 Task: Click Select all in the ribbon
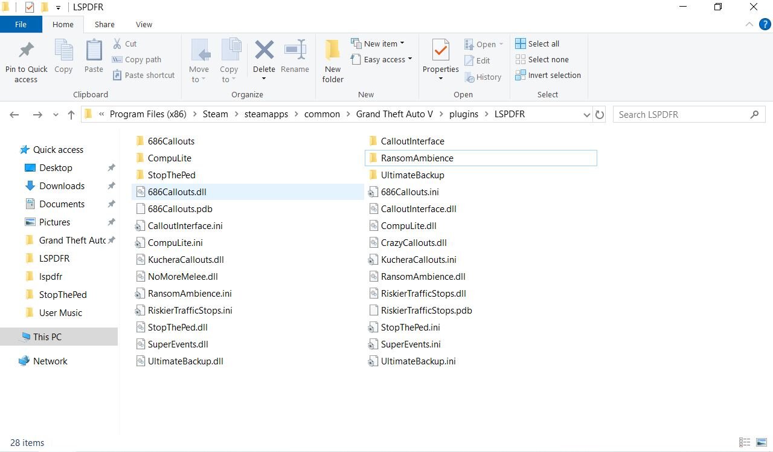(x=537, y=44)
